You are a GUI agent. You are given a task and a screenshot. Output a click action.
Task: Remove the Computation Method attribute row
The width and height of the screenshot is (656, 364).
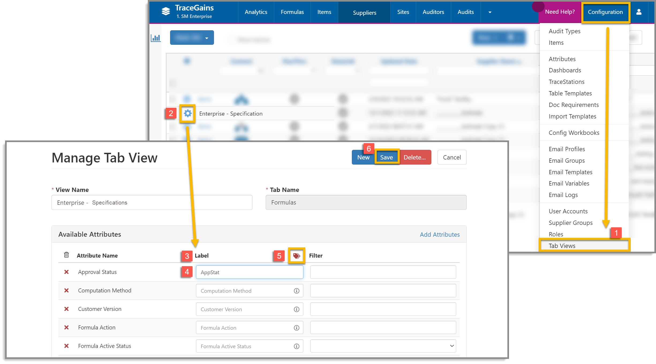pos(66,291)
